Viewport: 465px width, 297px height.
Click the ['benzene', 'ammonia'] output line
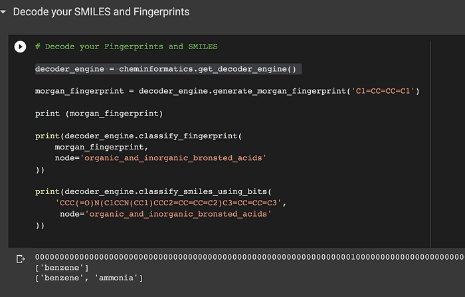(89, 278)
